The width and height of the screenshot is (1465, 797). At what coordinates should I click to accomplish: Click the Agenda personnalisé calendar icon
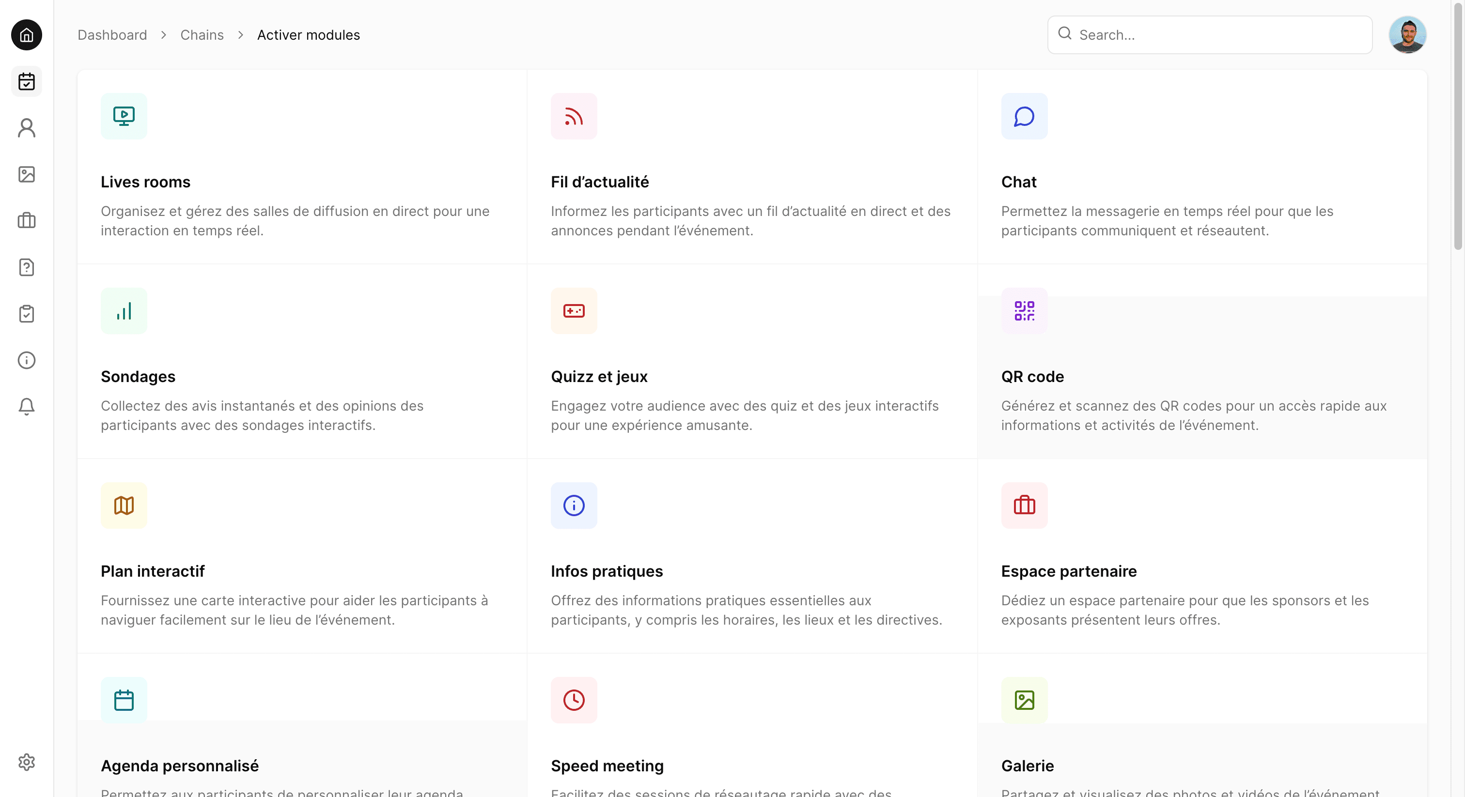pyautogui.click(x=124, y=700)
